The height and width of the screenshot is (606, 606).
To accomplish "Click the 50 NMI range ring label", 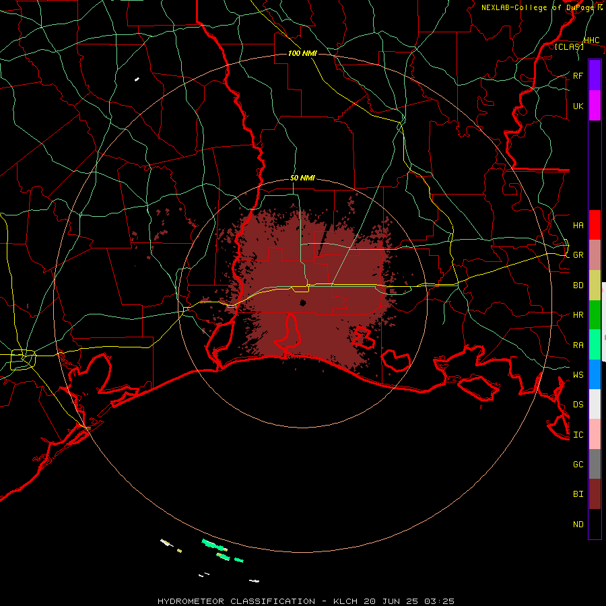I will tap(302, 178).
